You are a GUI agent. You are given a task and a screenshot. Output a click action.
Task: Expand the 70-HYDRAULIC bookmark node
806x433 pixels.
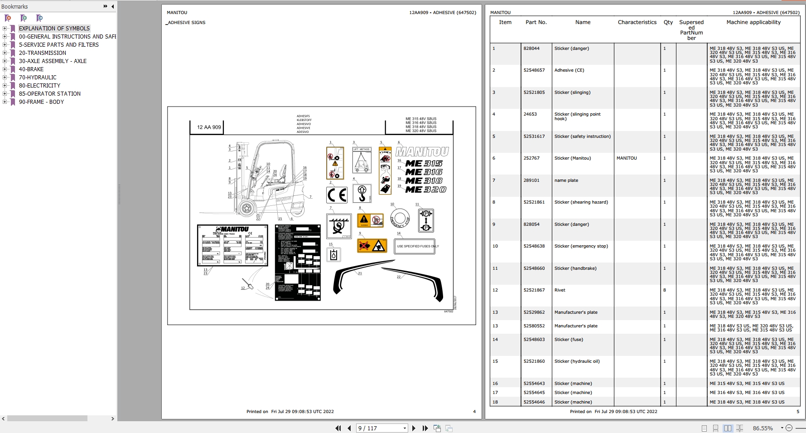tap(5, 78)
